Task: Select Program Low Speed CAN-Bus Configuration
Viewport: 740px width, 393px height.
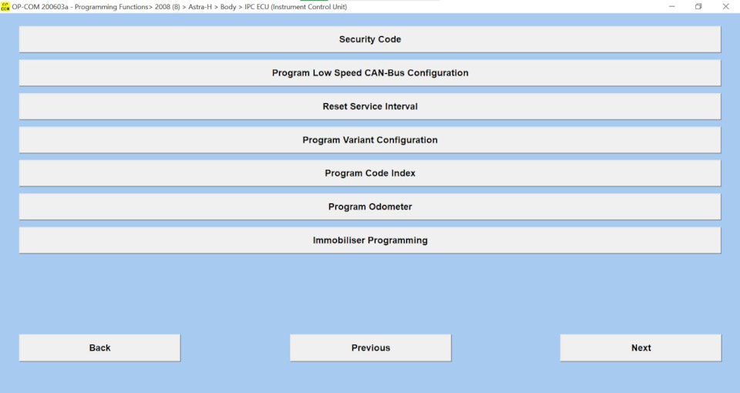Action: click(370, 72)
